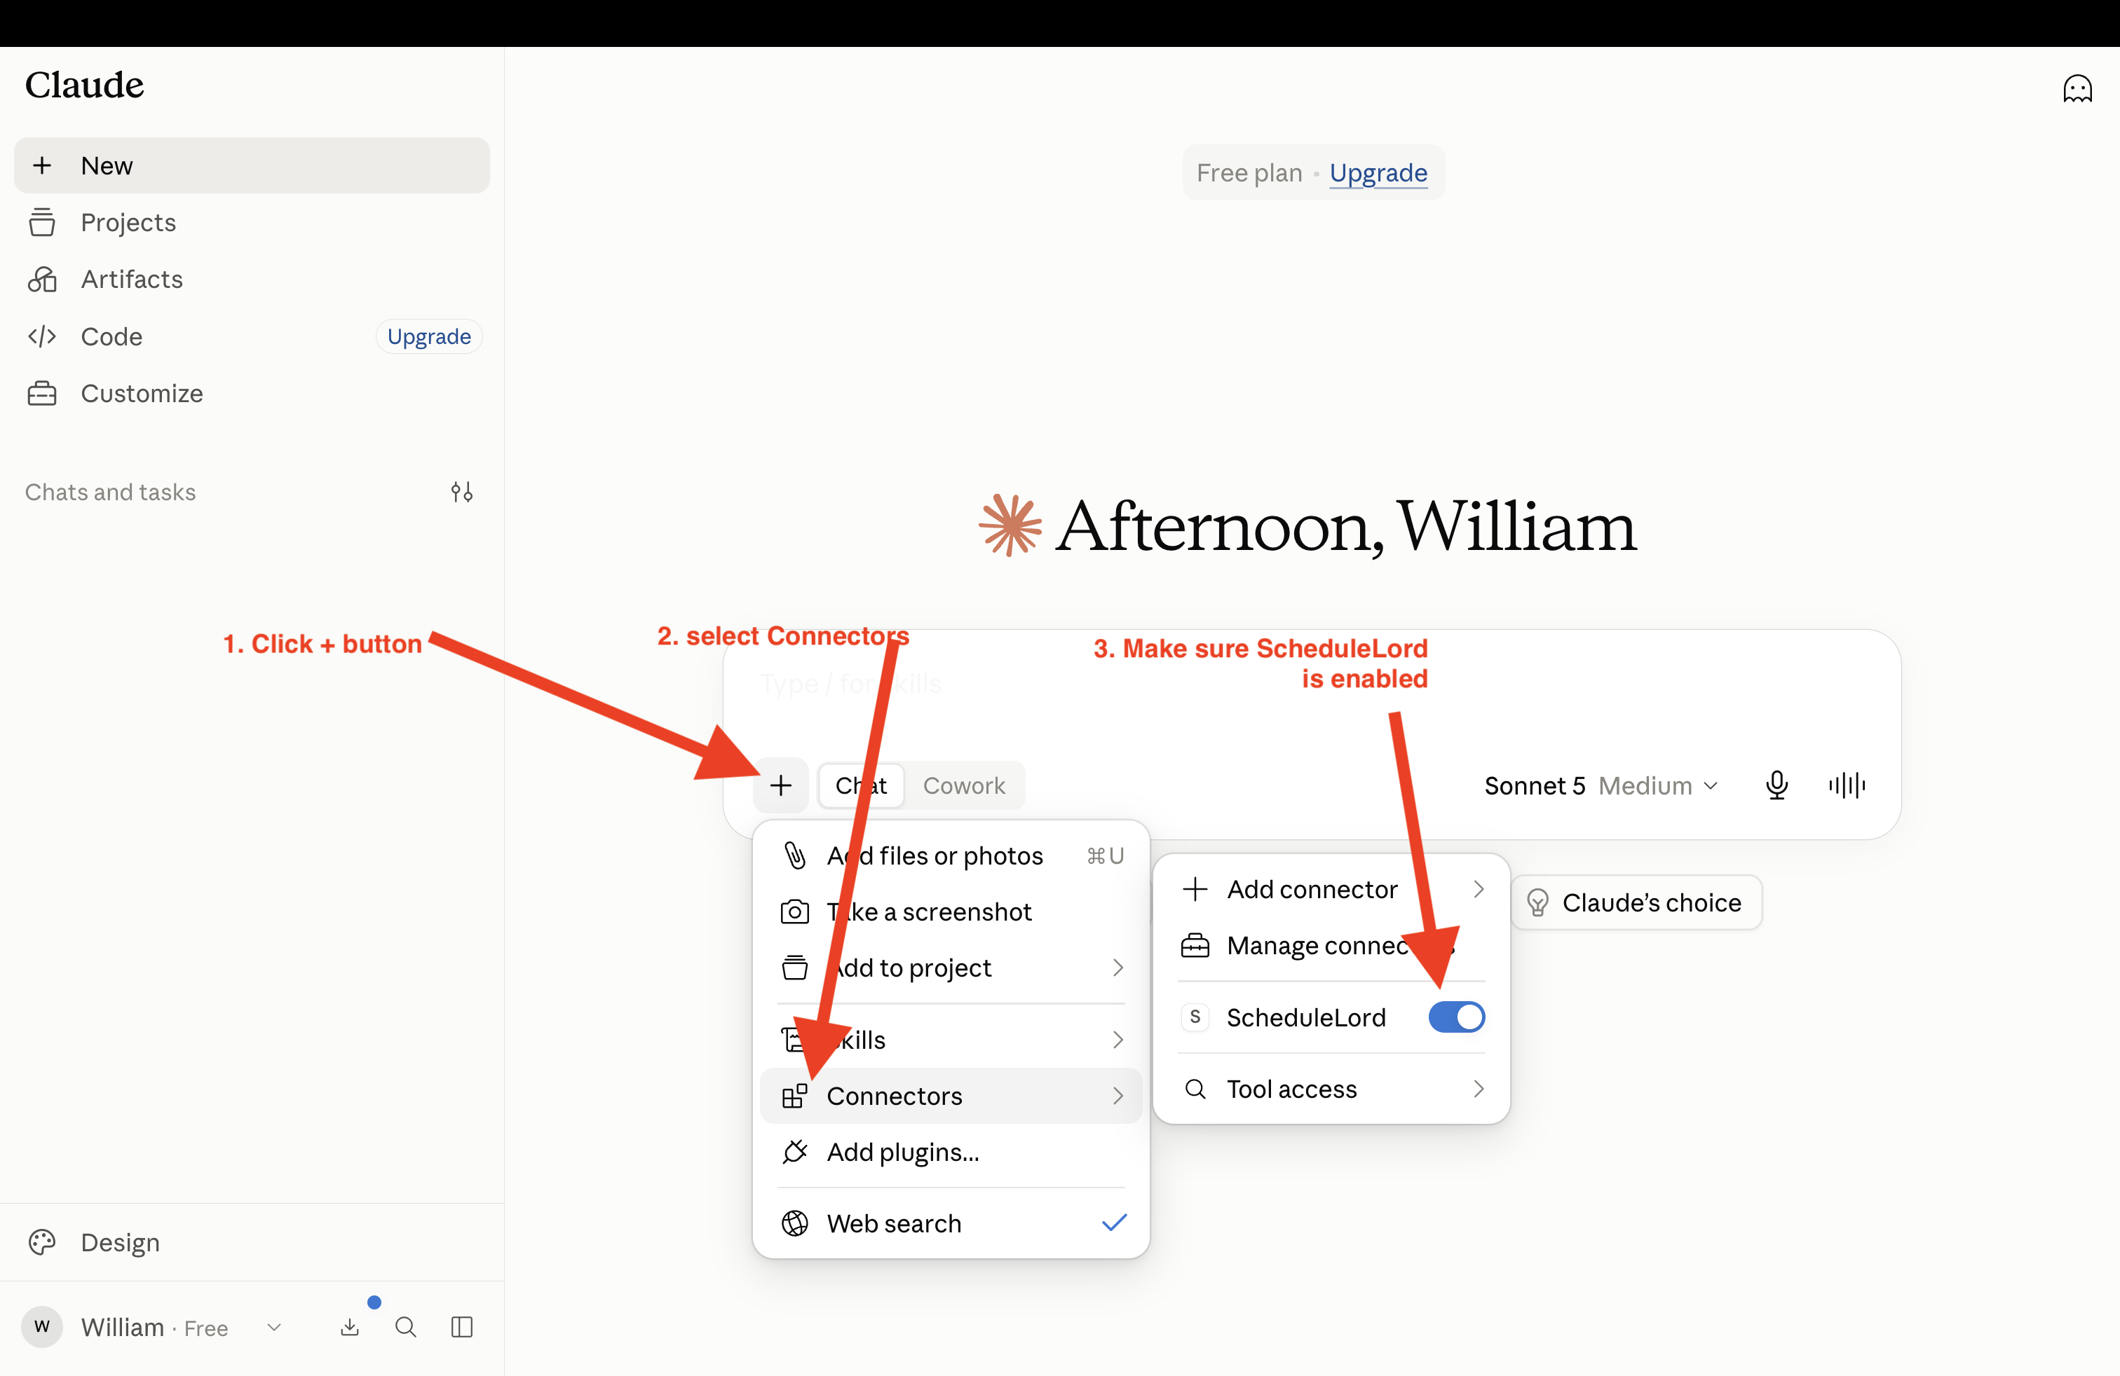Click the Customize briefcase icon
2120x1376 pixels.
pos(42,394)
